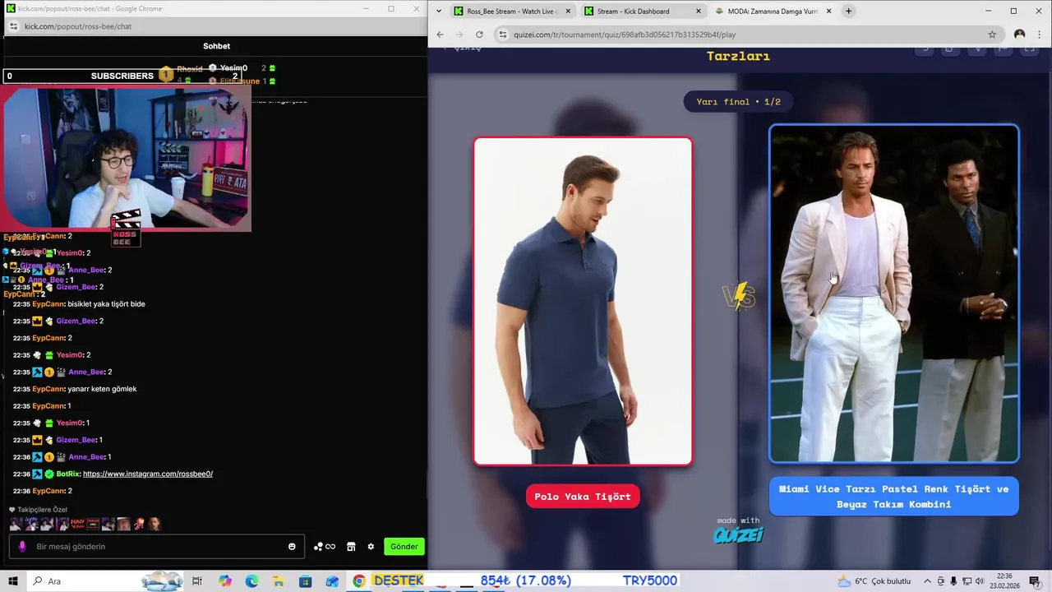Click the quizei site info icon

click(502, 35)
